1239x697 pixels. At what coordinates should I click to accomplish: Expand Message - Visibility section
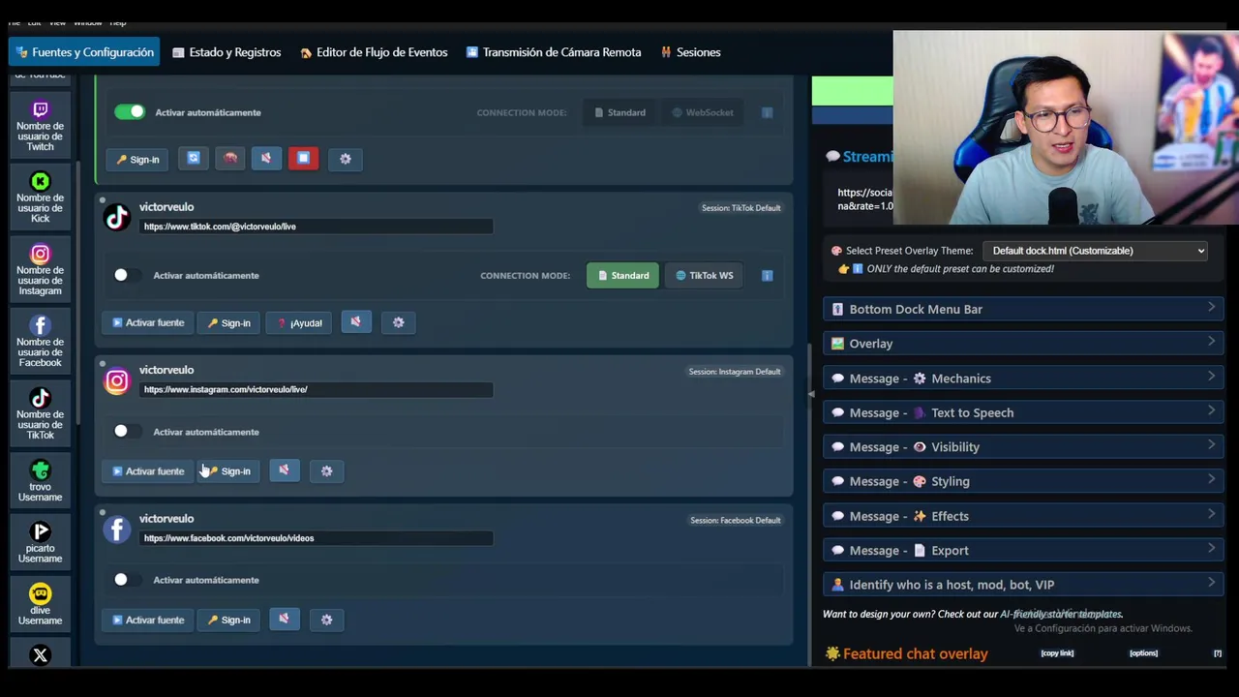pos(1023,447)
